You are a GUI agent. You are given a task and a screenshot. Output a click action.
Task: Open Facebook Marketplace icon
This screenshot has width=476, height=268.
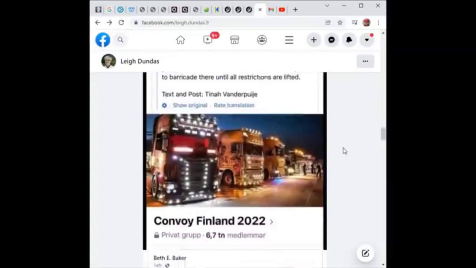point(235,40)
